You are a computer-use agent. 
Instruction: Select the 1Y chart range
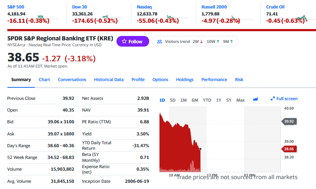219,100
